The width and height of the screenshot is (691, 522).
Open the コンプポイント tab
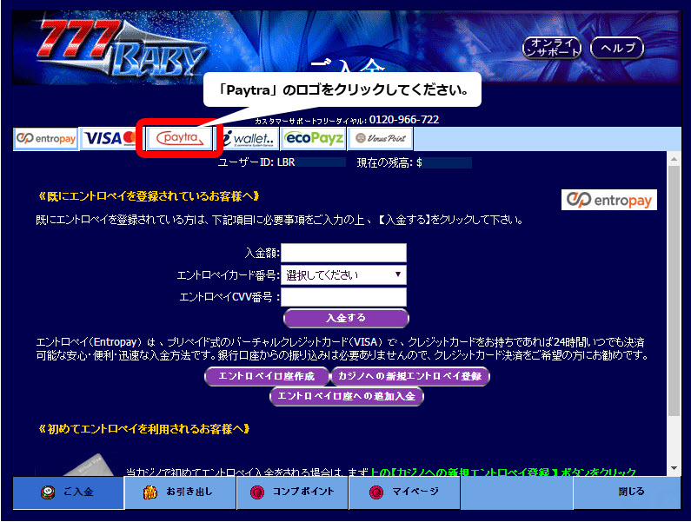(293, 492)
